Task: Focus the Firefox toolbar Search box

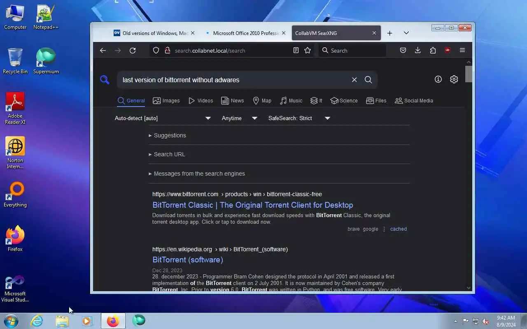Action: click(x=352, y=51)
